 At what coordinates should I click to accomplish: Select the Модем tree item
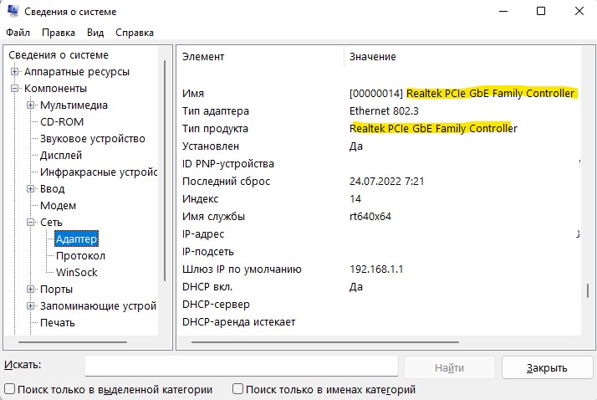coord(58,206)
